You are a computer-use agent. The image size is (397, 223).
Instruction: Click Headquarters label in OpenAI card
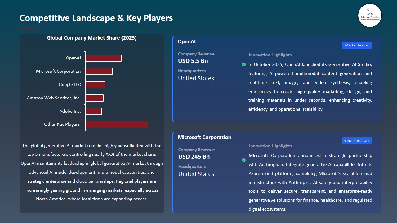tap(192, 71)
